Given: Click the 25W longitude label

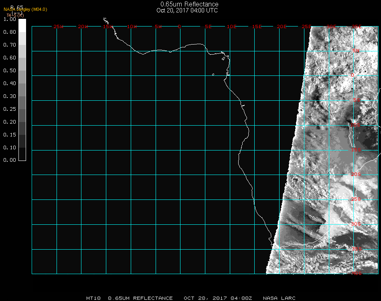Looking at the screenshot, I should [59, 26].
